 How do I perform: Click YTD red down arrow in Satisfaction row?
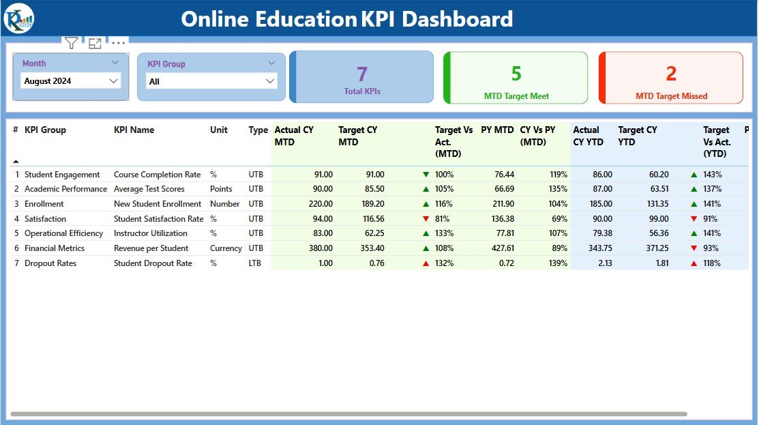click(694, 219)
